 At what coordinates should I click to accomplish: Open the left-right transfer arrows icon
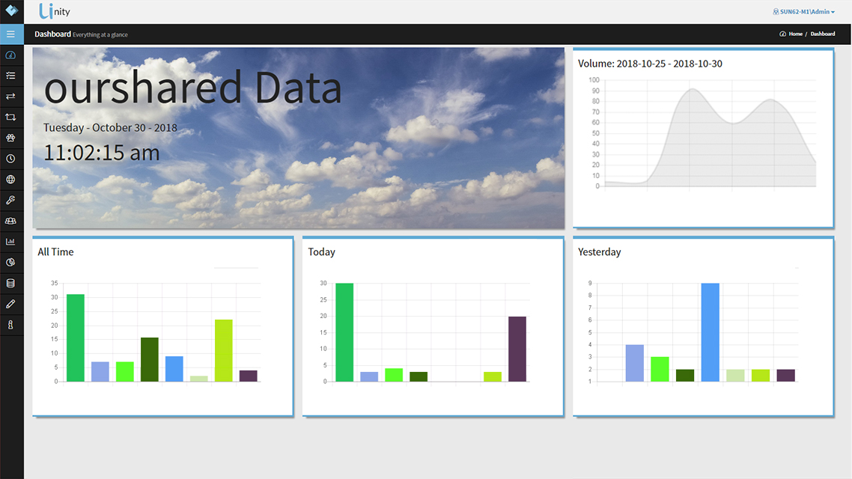10,97
